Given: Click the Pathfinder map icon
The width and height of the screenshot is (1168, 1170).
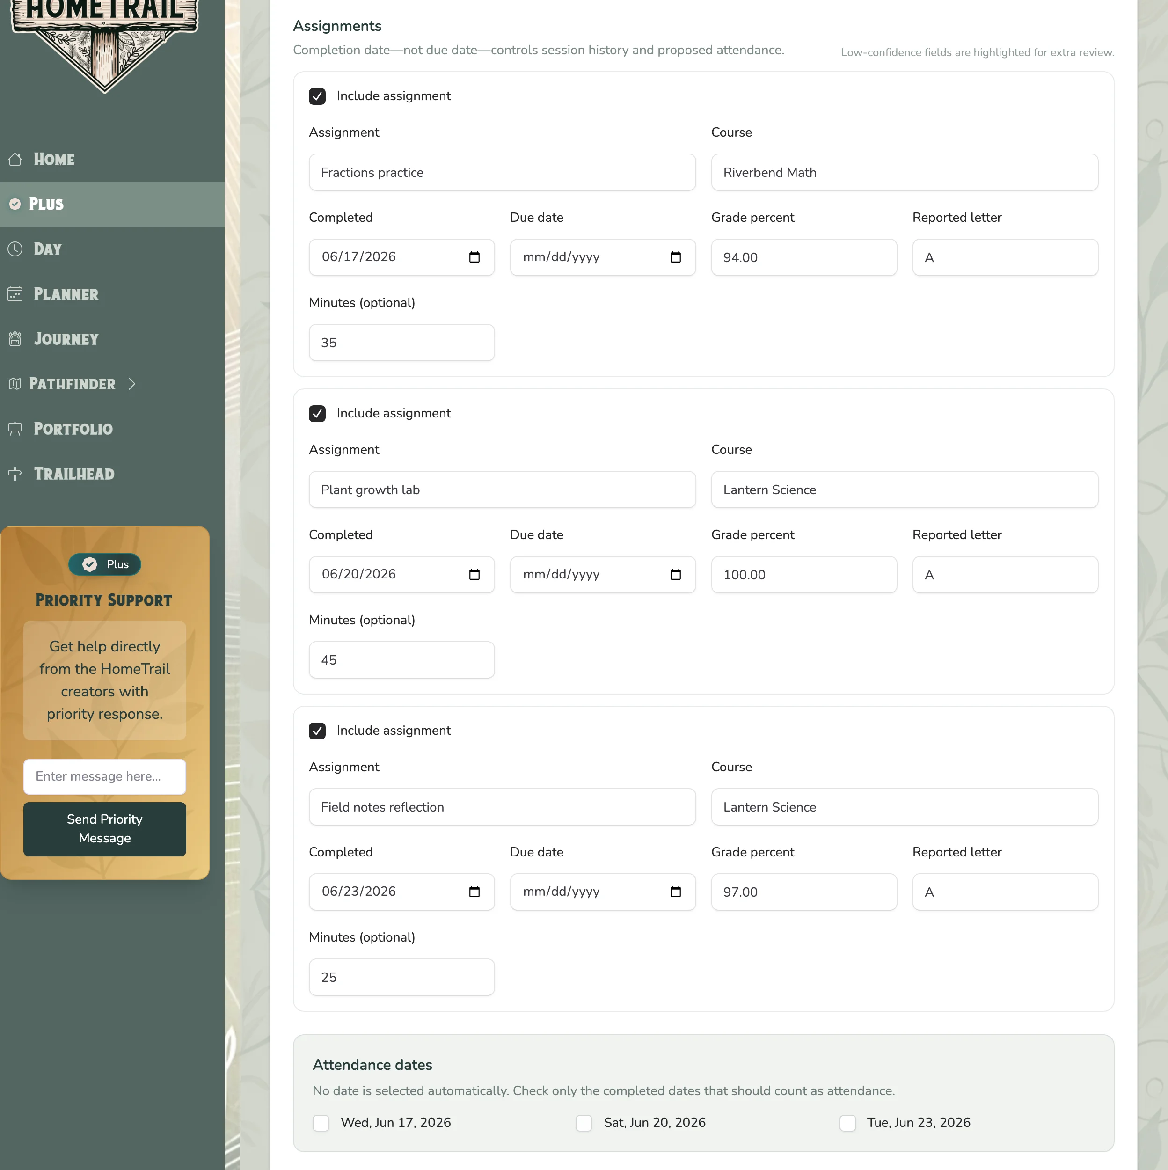Looking at the screenshot, I should [15, 384].
